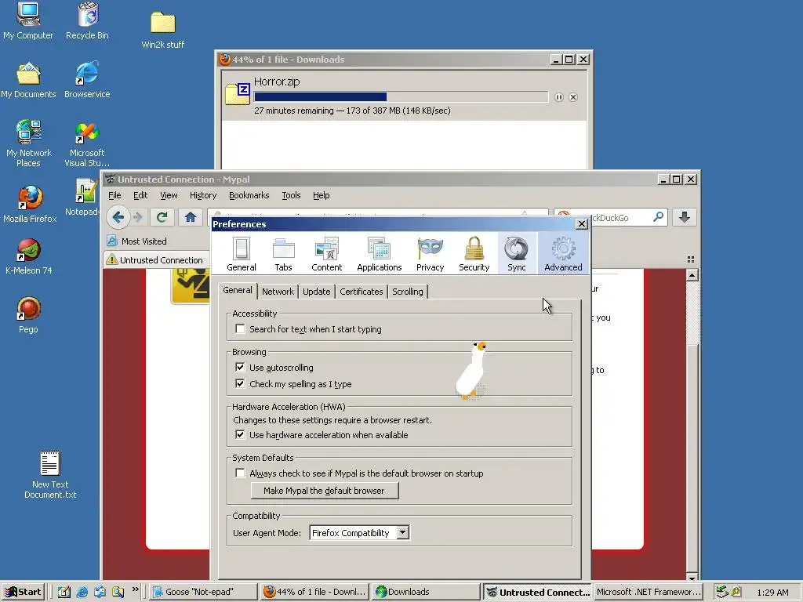Open My Computer desktop icon
The width and height of the screenshot is (803, 602).
pyautogui.click(x=28, y=20)
